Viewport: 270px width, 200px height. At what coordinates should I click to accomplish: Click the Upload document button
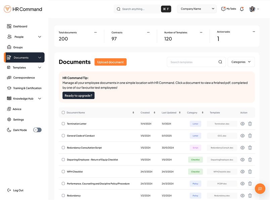click(110, 62)
